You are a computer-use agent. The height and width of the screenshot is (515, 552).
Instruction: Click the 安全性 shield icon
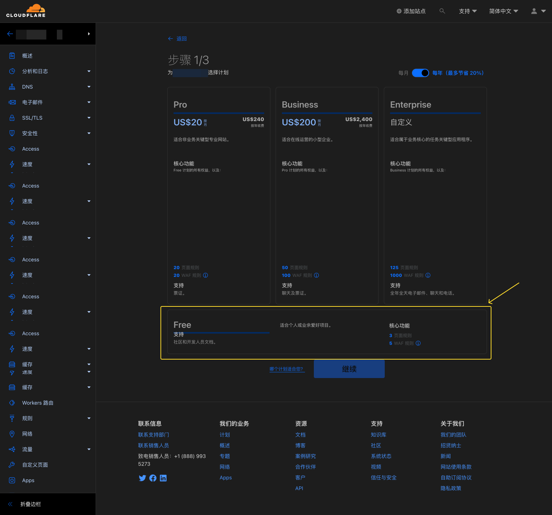pos(12,133)
